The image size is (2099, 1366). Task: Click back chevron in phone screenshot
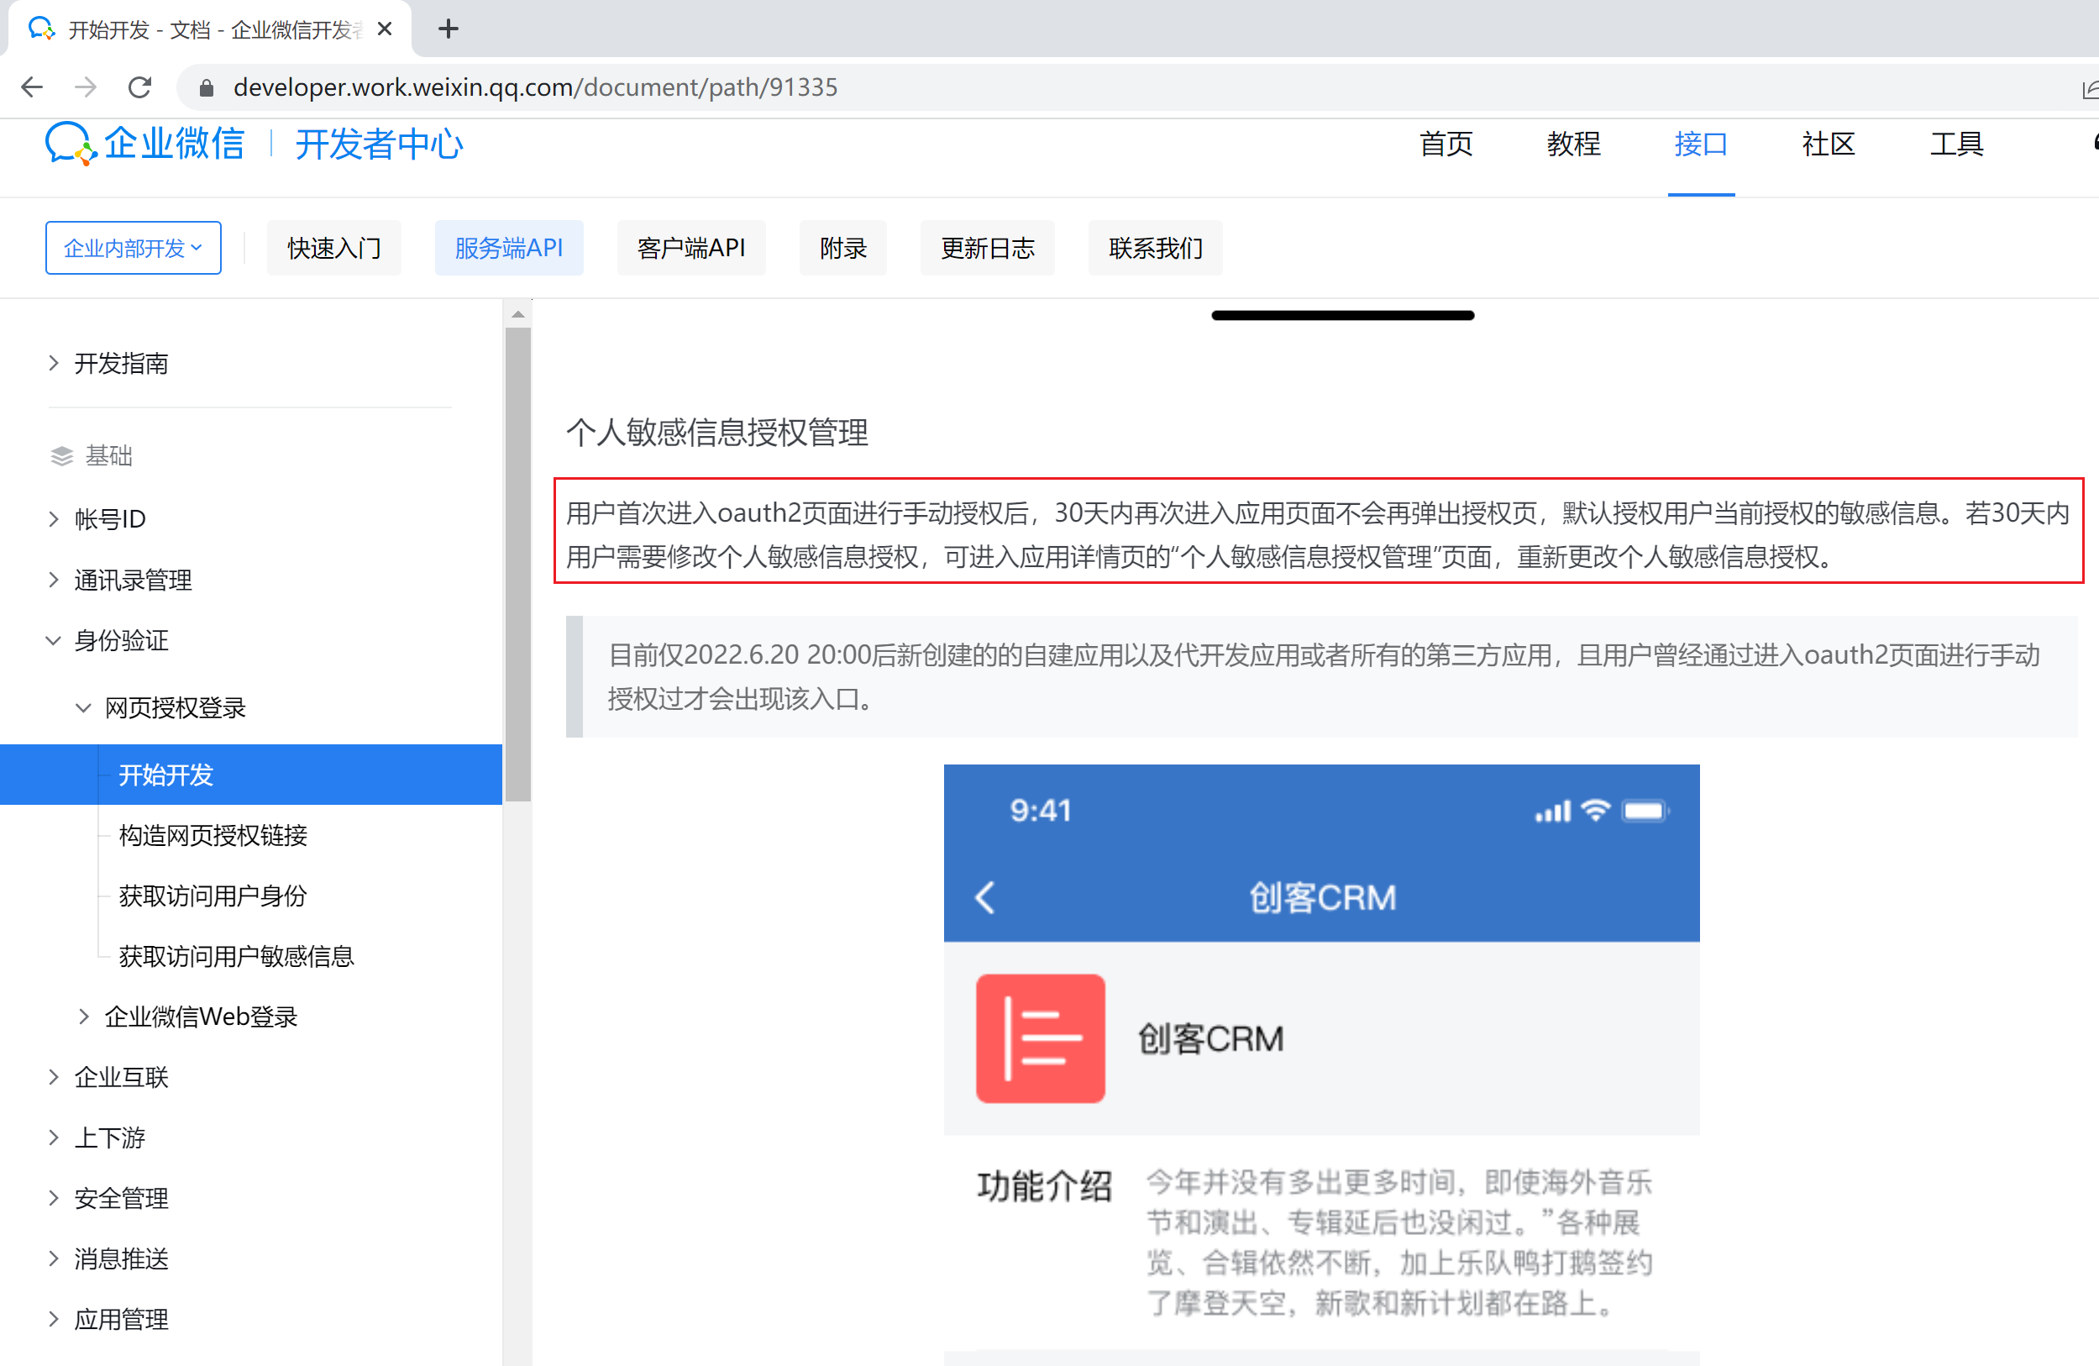(985, 897)
